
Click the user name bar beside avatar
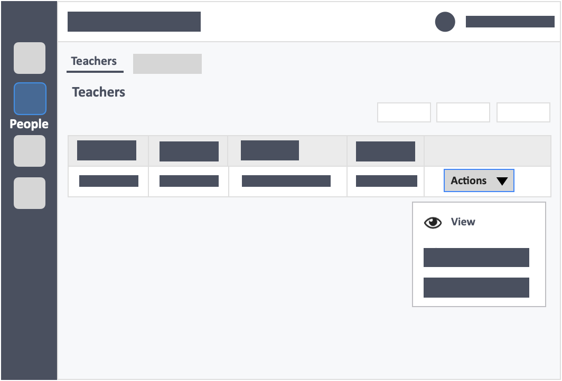pos(510,22)
